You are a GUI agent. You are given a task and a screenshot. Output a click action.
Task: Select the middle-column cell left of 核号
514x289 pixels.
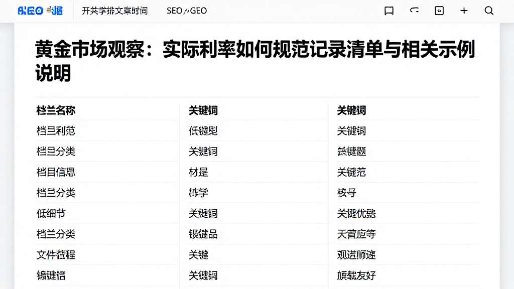coord(198,193)
